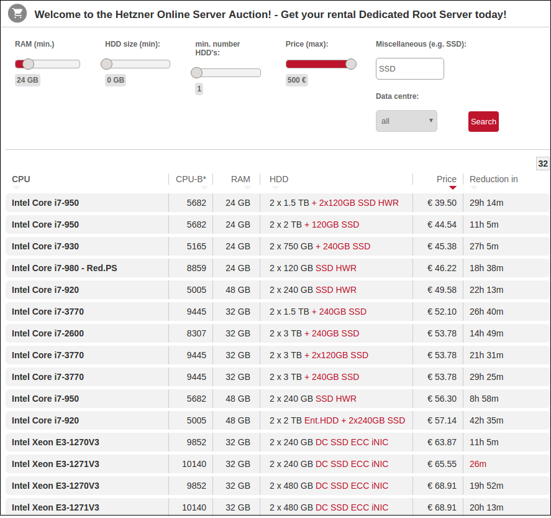Select the Intel Core i7-950 row priced € 39.50
The width and height of the screenshot is (551, 518).
click(278, 203)
